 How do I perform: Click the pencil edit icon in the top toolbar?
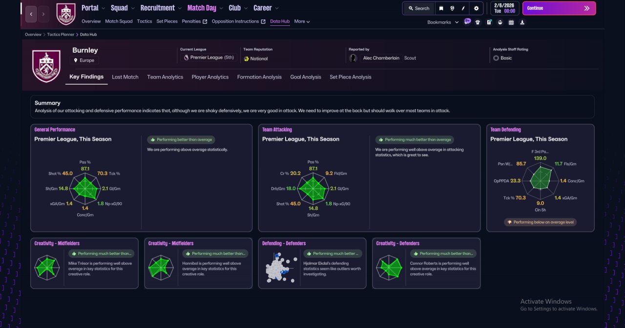click(x=464, y=8)
